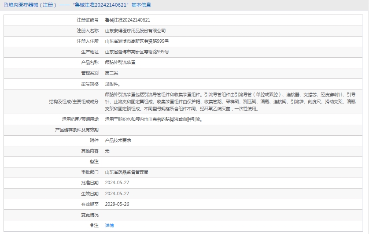Click the document icon in the header

5,5
